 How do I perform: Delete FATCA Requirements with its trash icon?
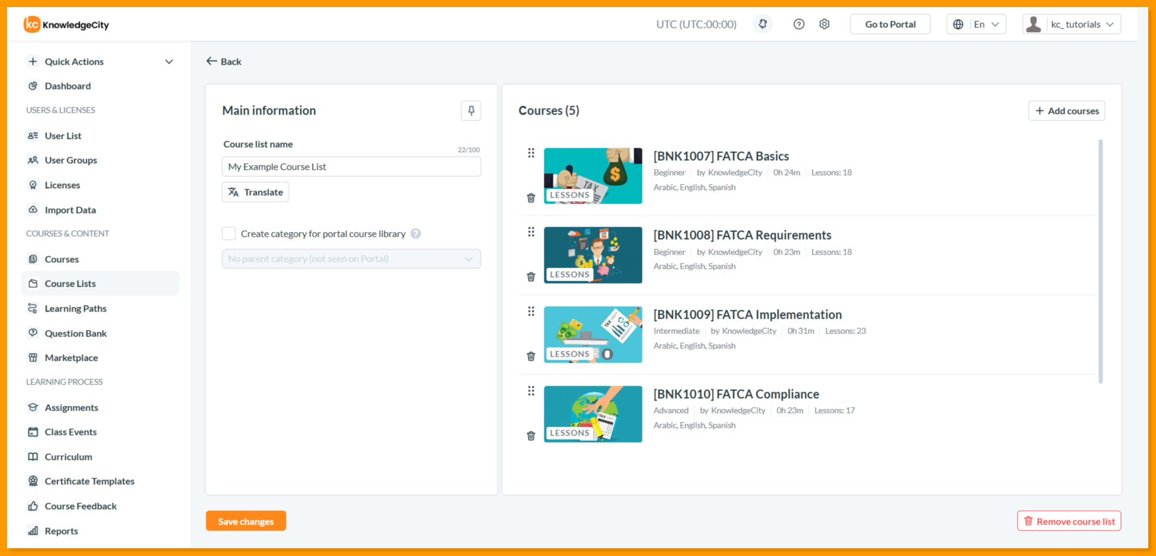(531, 277)
